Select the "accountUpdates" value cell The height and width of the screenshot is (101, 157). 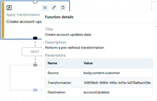click(117, 92)
